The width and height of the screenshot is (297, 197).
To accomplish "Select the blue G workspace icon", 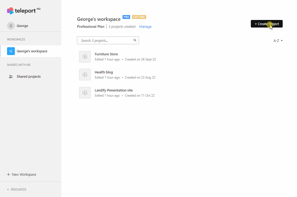I will 11,51.
